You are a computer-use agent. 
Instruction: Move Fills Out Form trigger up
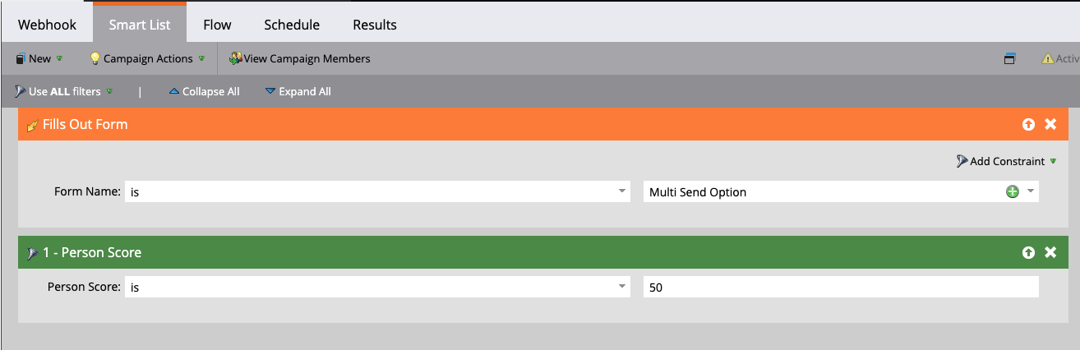point(1028,124)
